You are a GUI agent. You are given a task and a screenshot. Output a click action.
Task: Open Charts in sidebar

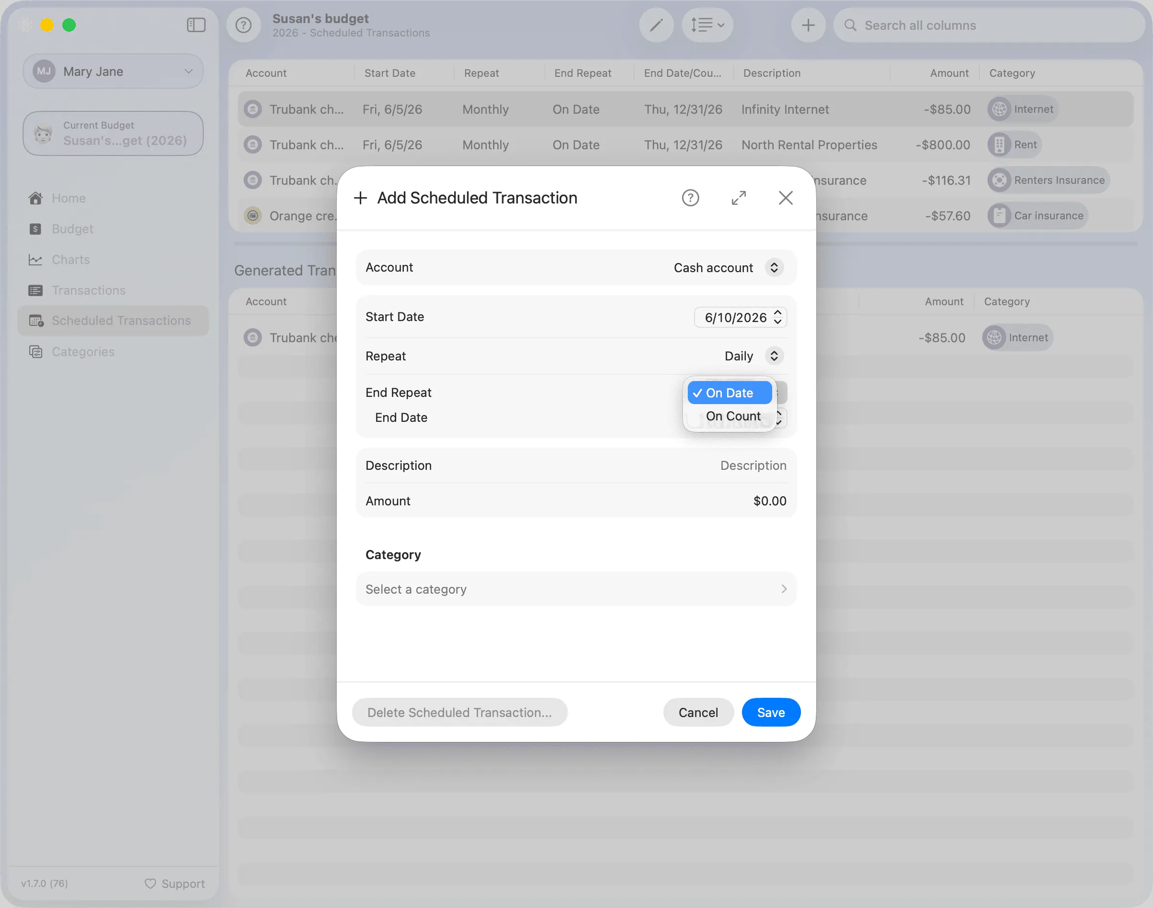tap(71, 260)
